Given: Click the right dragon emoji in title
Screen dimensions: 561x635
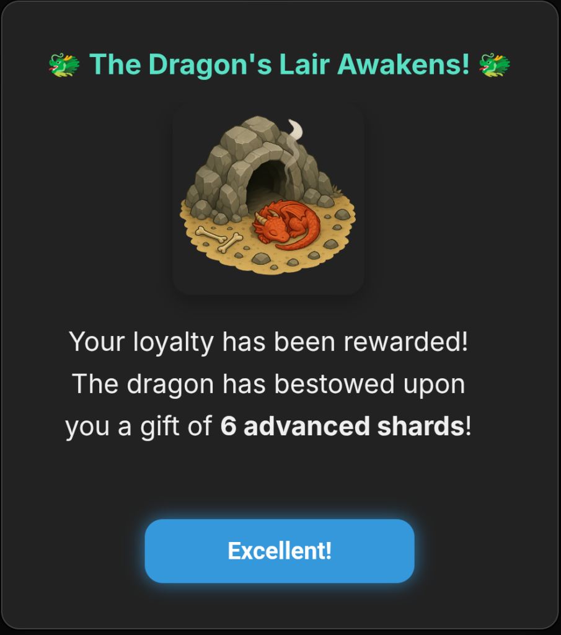Looking at the screenshot, I should (495, 64).
